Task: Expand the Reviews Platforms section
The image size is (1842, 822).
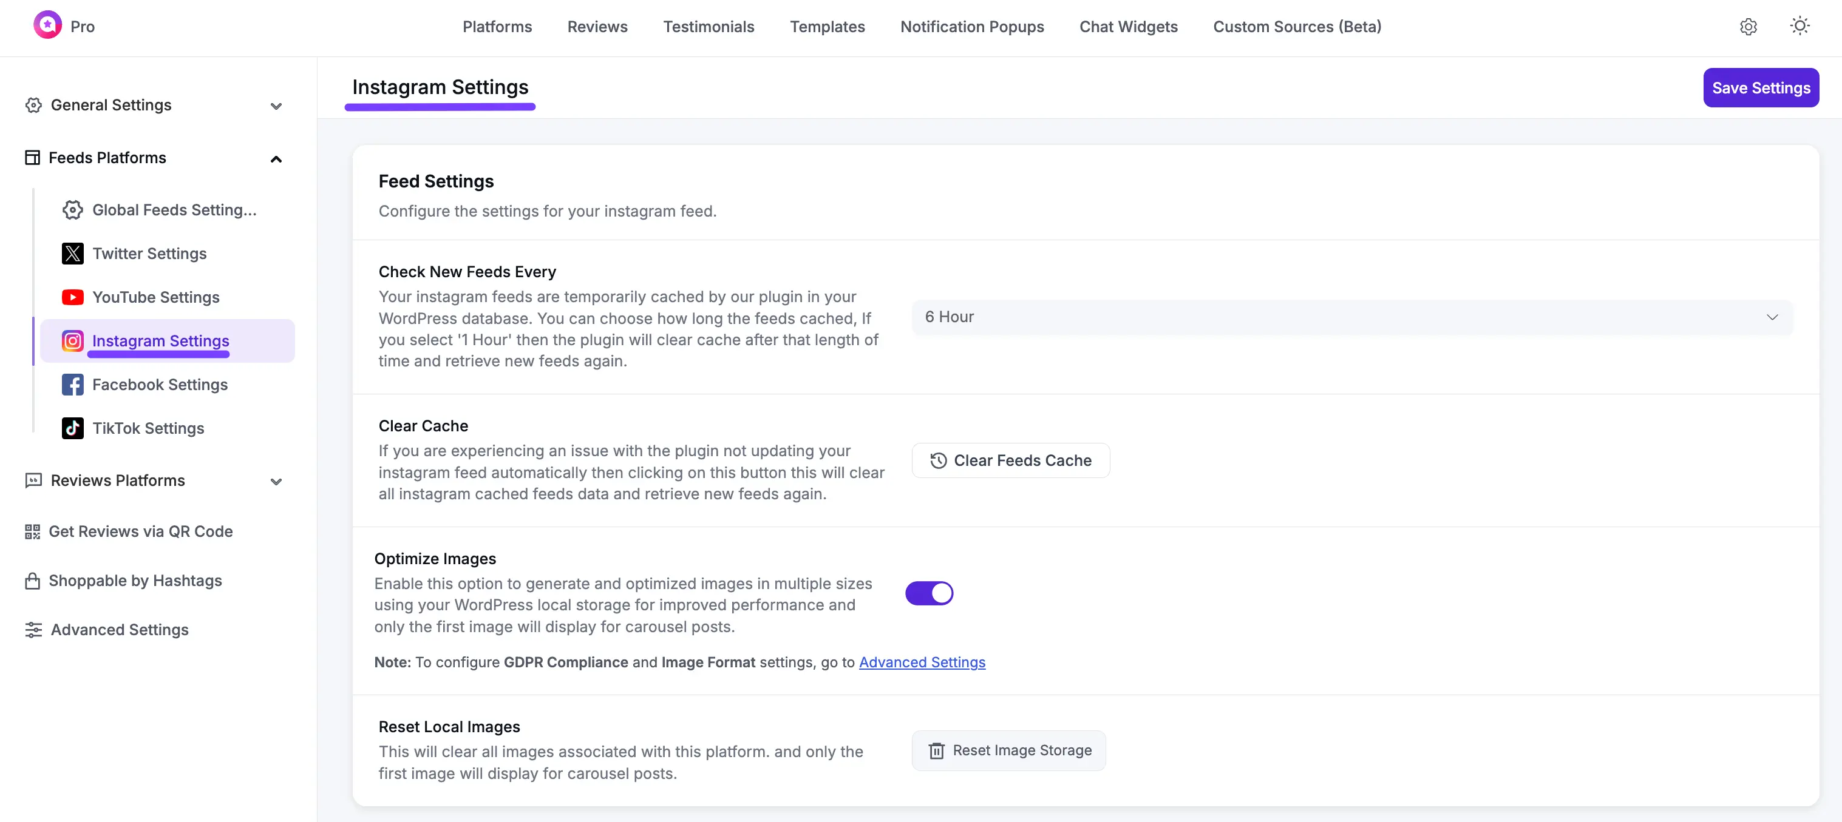Action: pyautogui.click(x=276, y=481)
